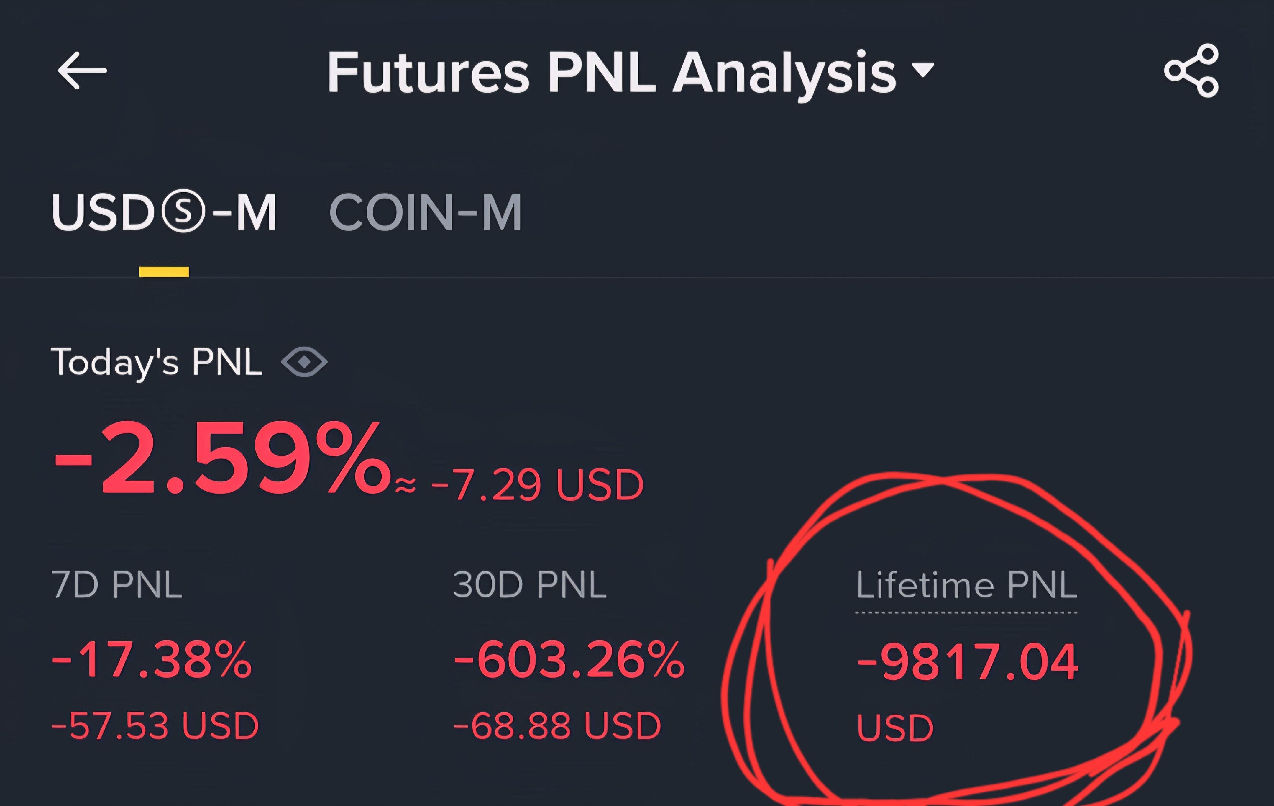1274x806 pixels.
Task: Open the Lifetime PNL explanation label
Action: 966,585
